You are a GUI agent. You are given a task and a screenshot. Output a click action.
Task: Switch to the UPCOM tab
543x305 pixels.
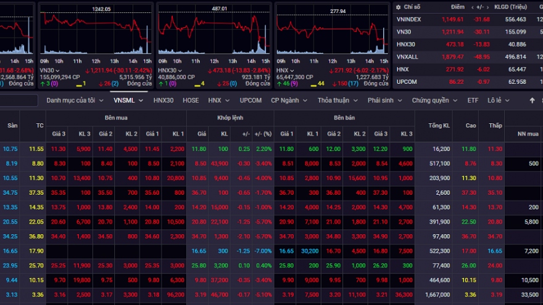point(251,100)
